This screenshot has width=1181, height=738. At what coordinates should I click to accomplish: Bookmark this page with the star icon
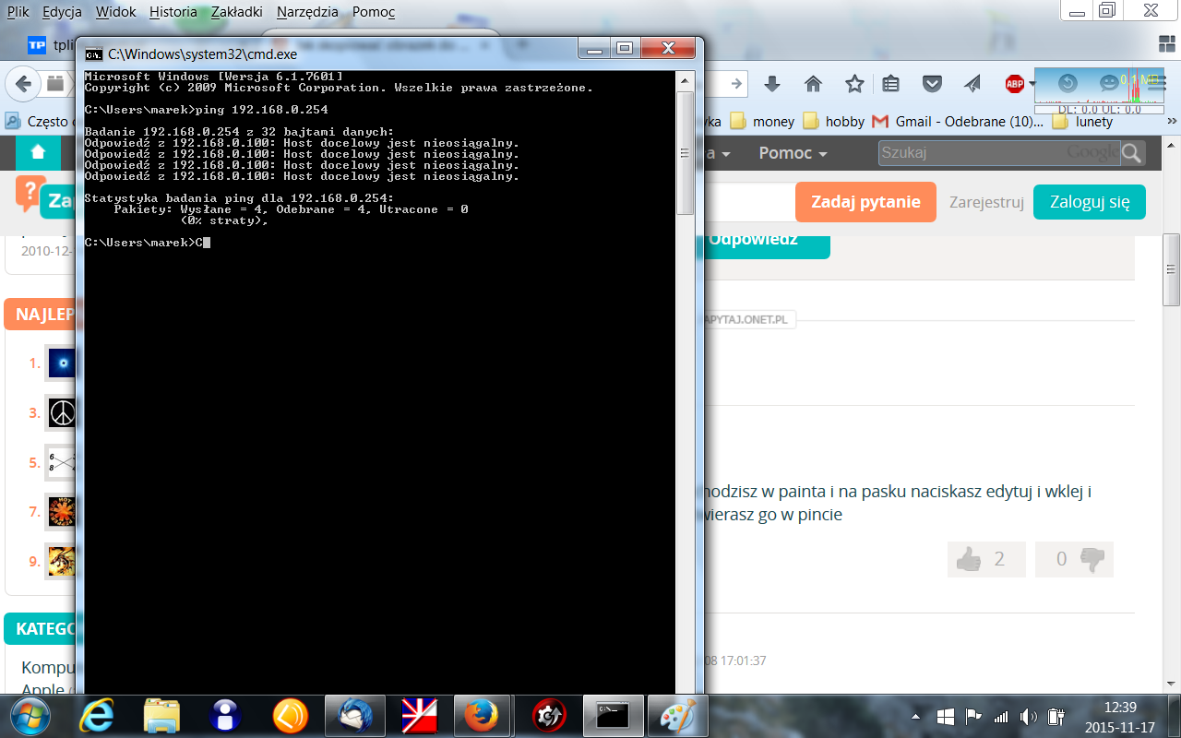coord(854,84)
